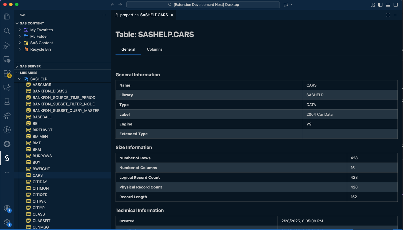Open the Kubernetes view in activity bar
This screenshot has height=230, width=403.
[7, 144]
